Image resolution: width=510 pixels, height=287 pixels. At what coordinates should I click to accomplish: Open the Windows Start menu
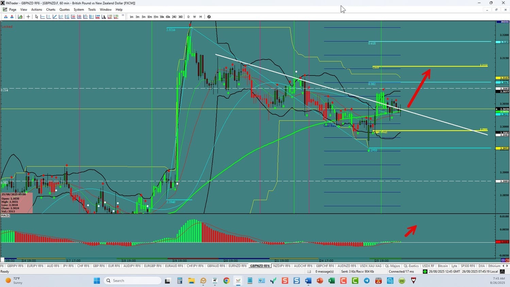pos(97,281)
